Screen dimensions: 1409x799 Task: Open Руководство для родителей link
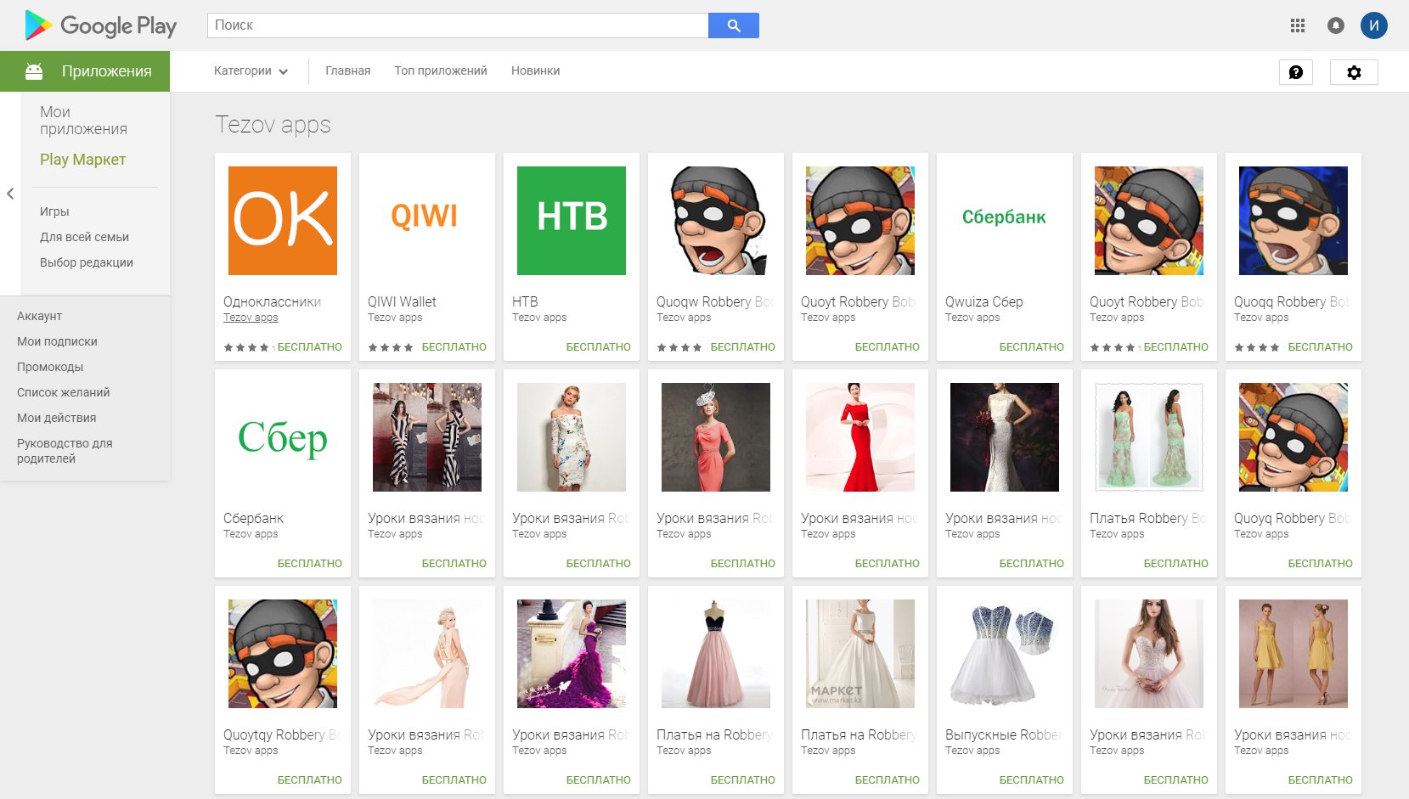click(65, 451)
